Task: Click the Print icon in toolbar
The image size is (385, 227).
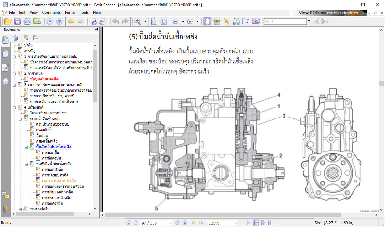Action: 27,21
